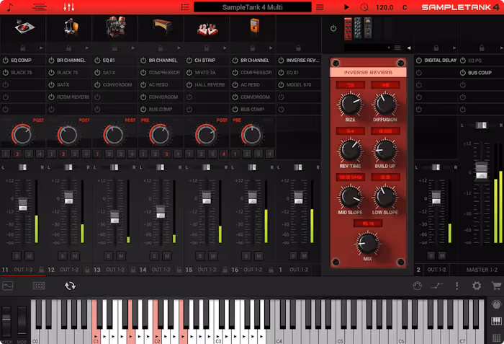Solo channel 15
This screenshot has height=344, width=504.
point(200,257)
